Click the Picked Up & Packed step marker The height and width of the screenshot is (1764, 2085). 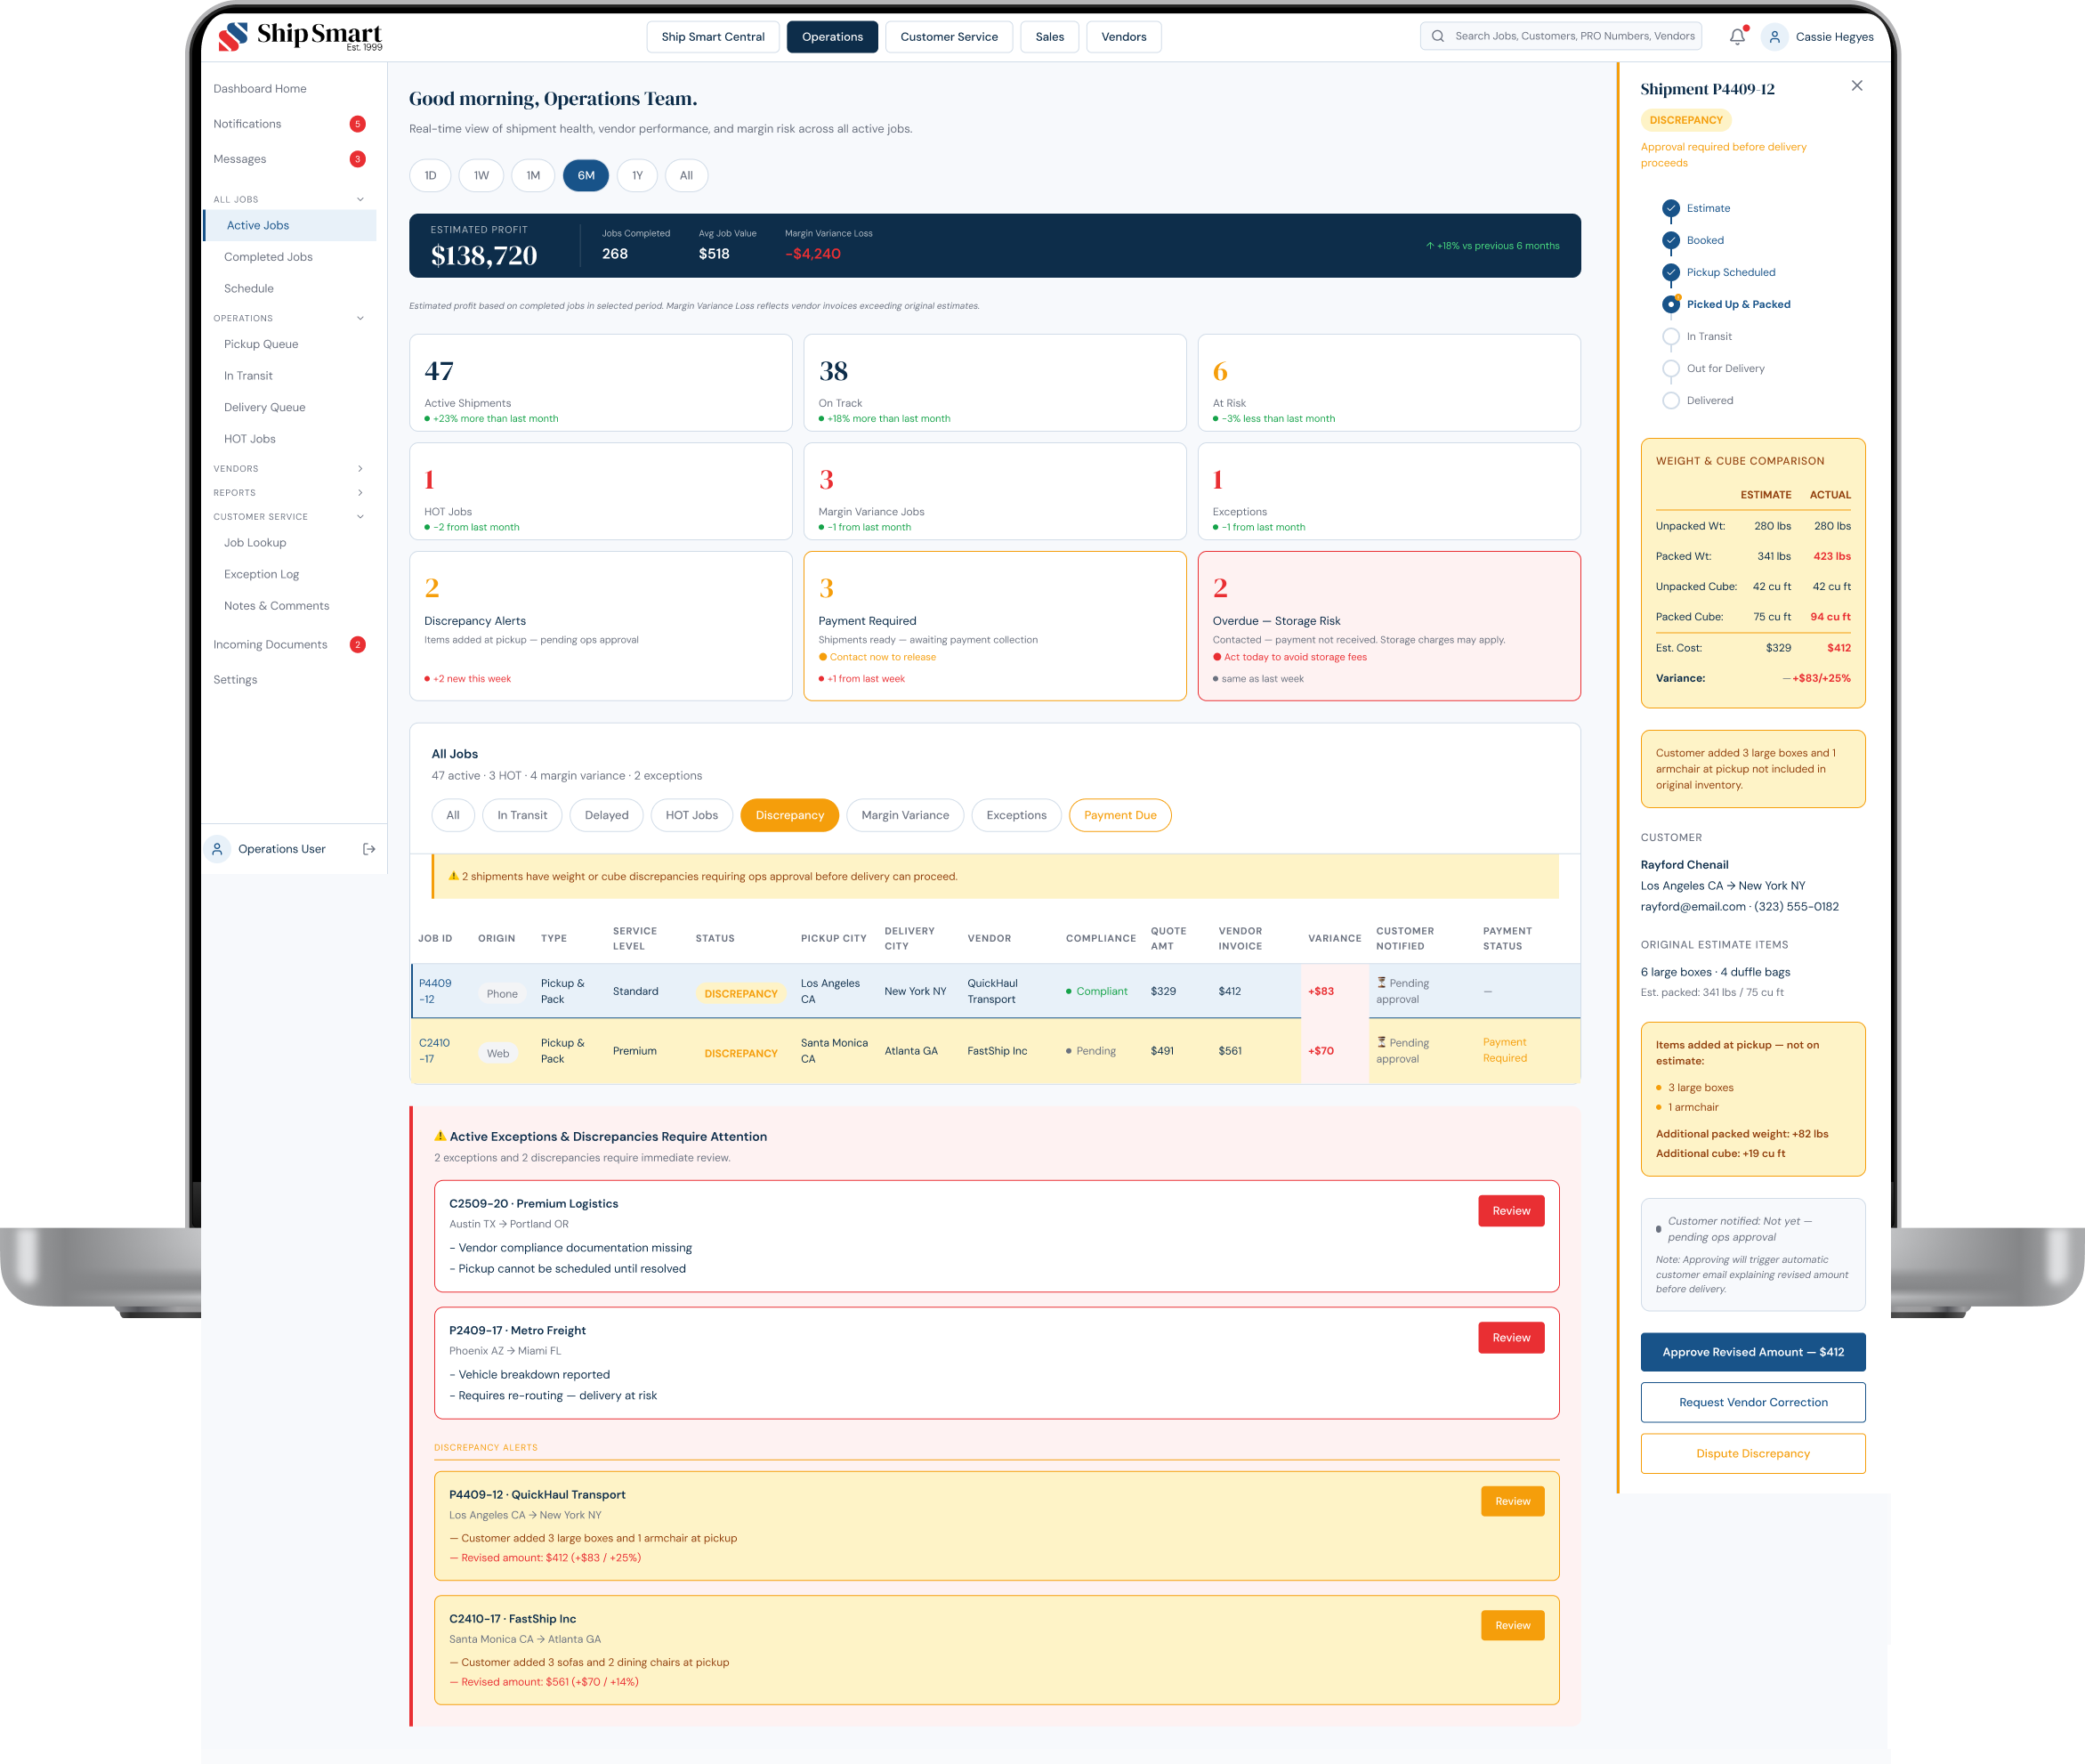(1670, 305)
